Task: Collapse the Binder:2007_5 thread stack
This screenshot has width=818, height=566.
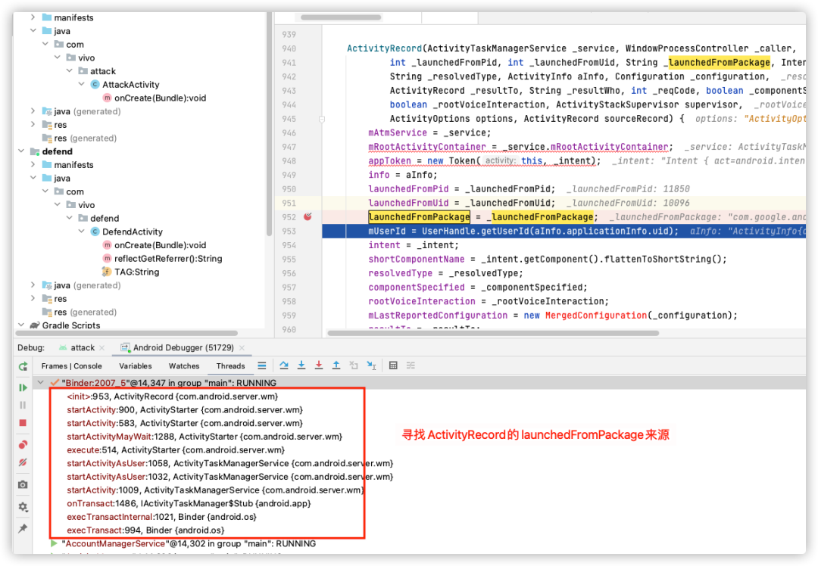Action: point(41,383)
